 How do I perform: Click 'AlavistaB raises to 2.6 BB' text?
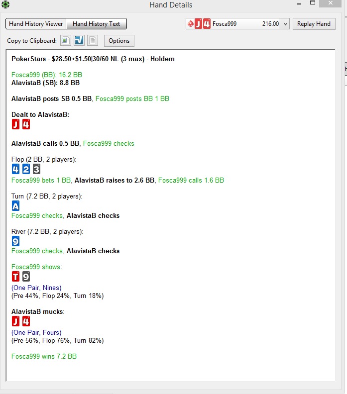pyautogui.click(x=115, y=181)
